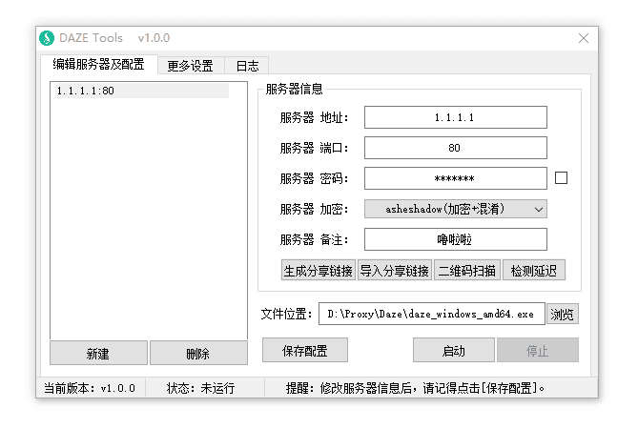Select the 编辑服务器及配置 tab
The height and width of the screenshot is (429, 638).
98,65
